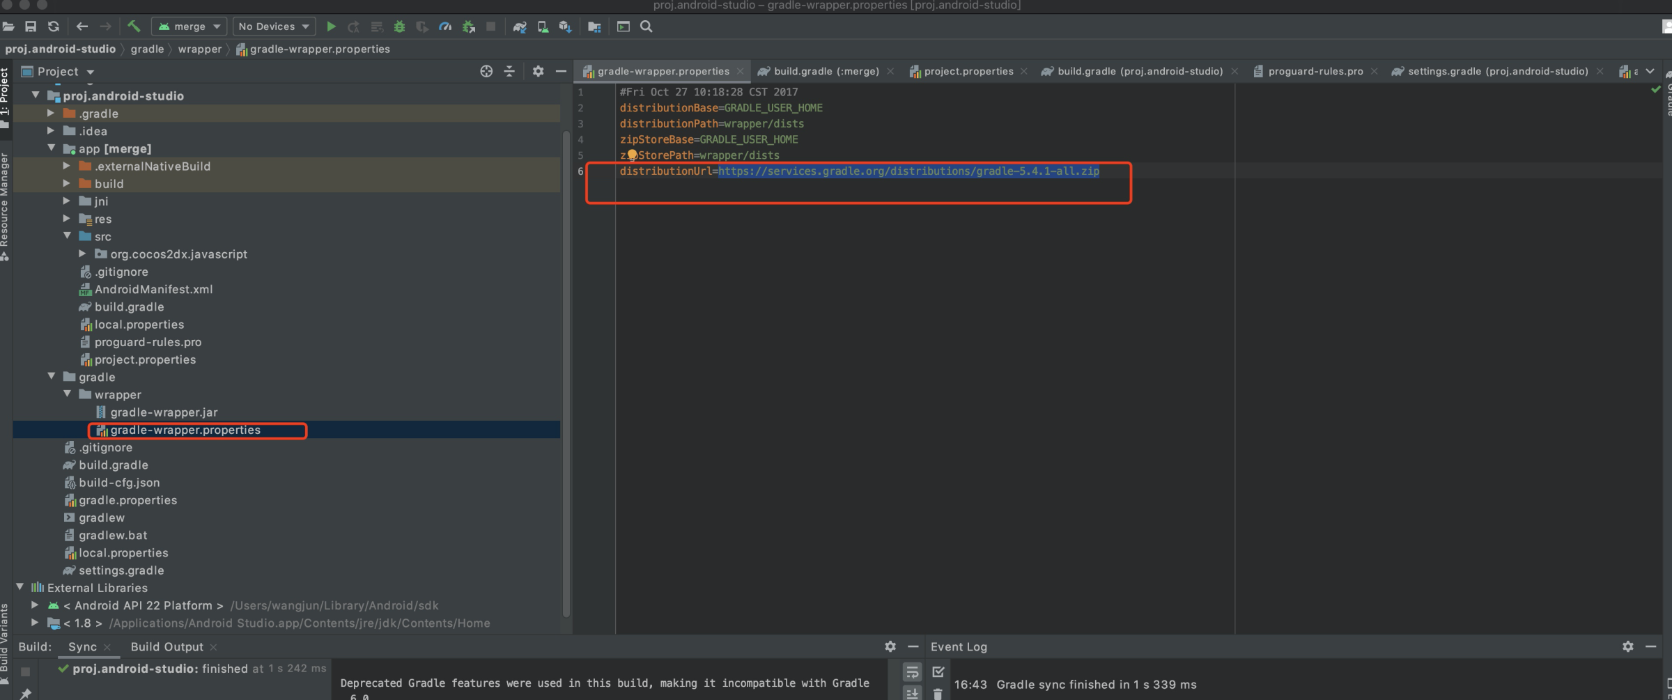This screenshot has height=700, width=1672.
Task: Collapse the wrapper folder
Action: [x=67, y=394]
